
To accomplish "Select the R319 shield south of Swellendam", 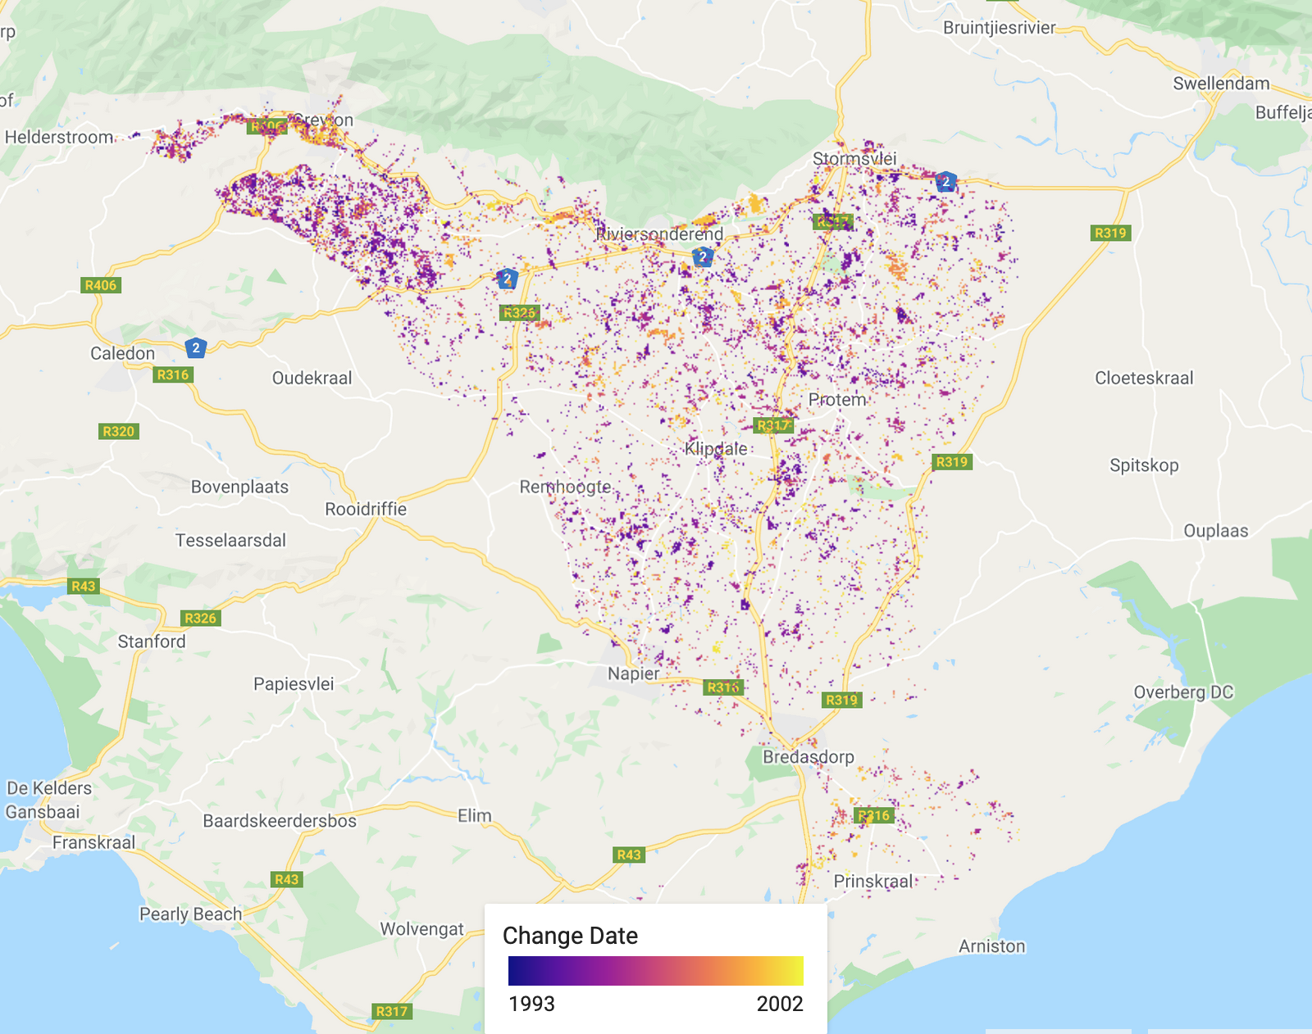I will (x=1110, y=233).
